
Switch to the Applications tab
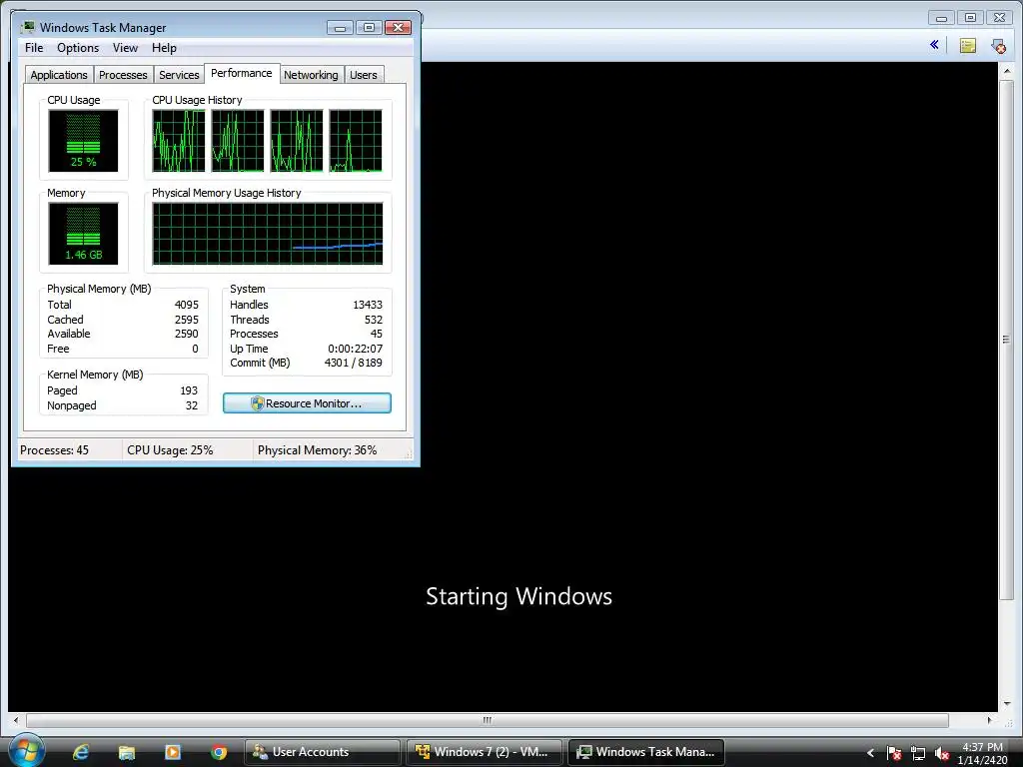point(59,74)
